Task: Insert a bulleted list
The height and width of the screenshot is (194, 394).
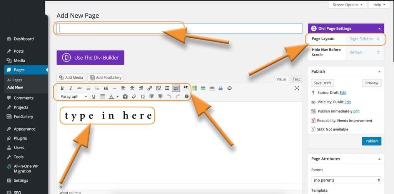Action: pyautogui.click(x=88, y=88)
